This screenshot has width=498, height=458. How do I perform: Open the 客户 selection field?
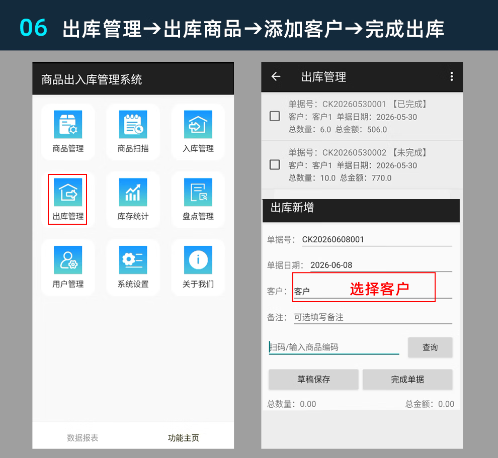point(373,291)
